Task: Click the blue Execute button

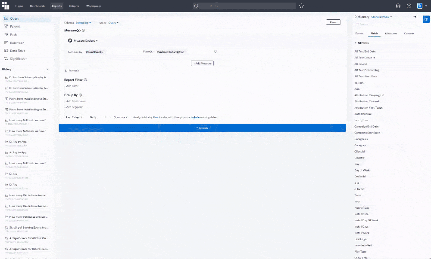Action: pyautogui.click(x=202, y=128)
